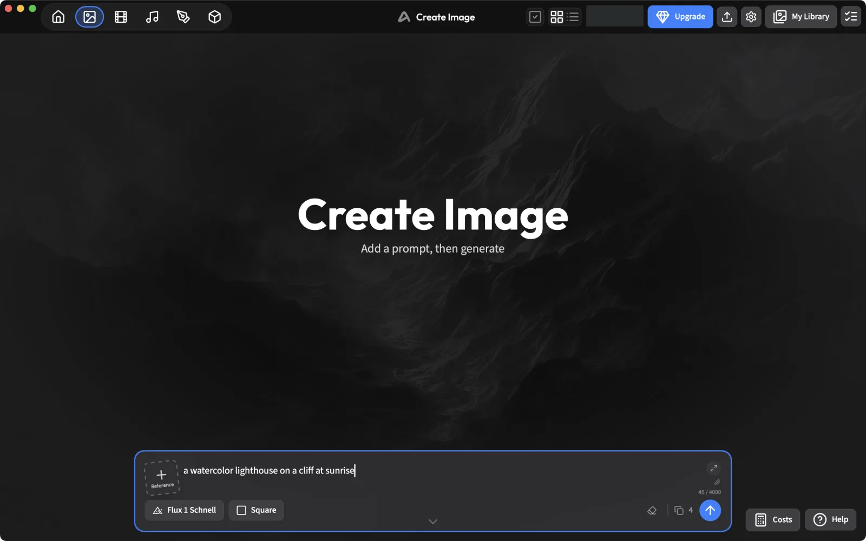Grab the prompt box resize handle

tap(717, 482)
